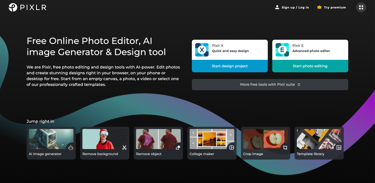Click Sign up / Log in link
The width and height of the screenshot is (375, 183).
pos(295,8)
